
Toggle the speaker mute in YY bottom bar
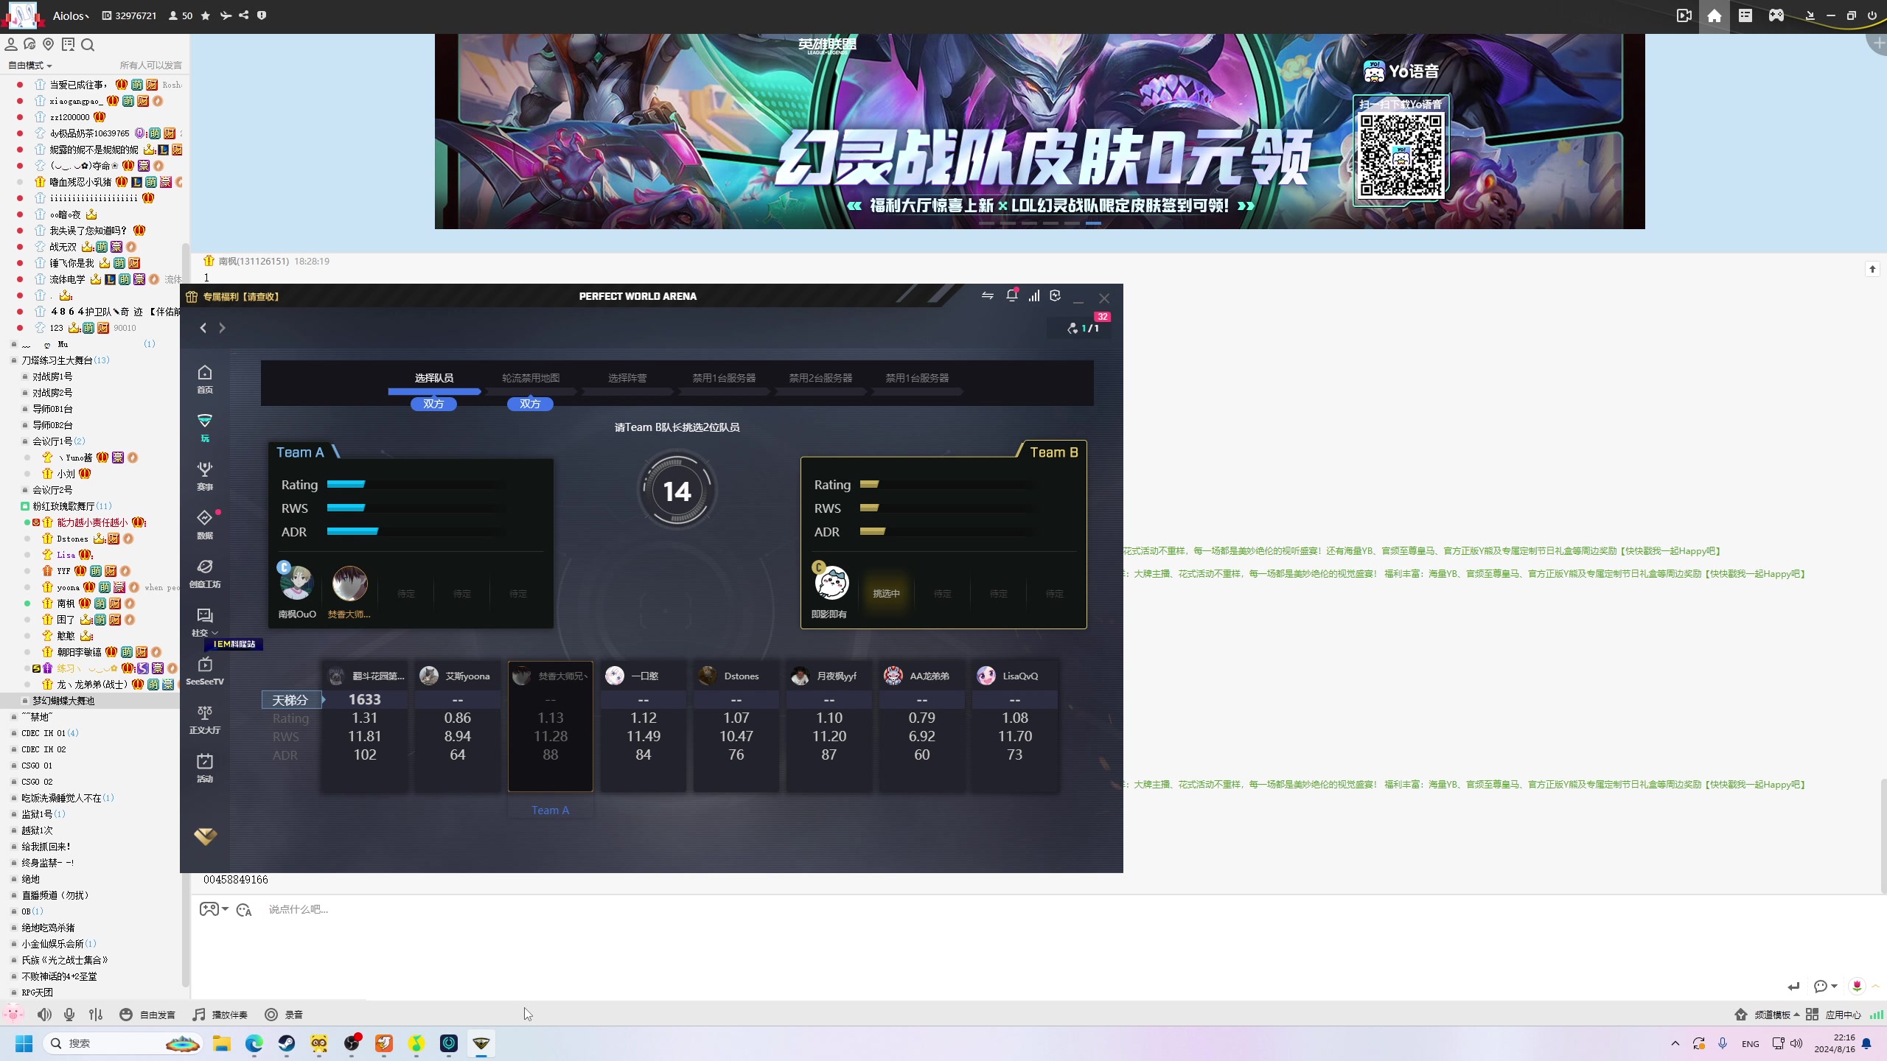tap(44, 1015)
